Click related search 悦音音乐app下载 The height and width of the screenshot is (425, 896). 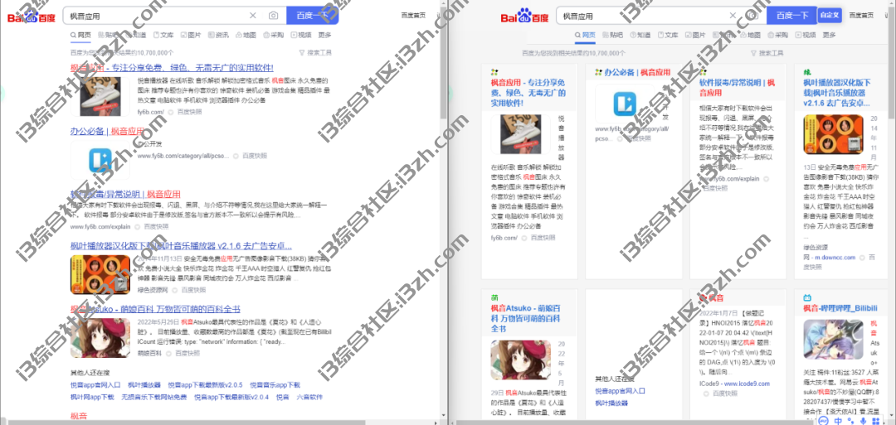coord(275,385)
